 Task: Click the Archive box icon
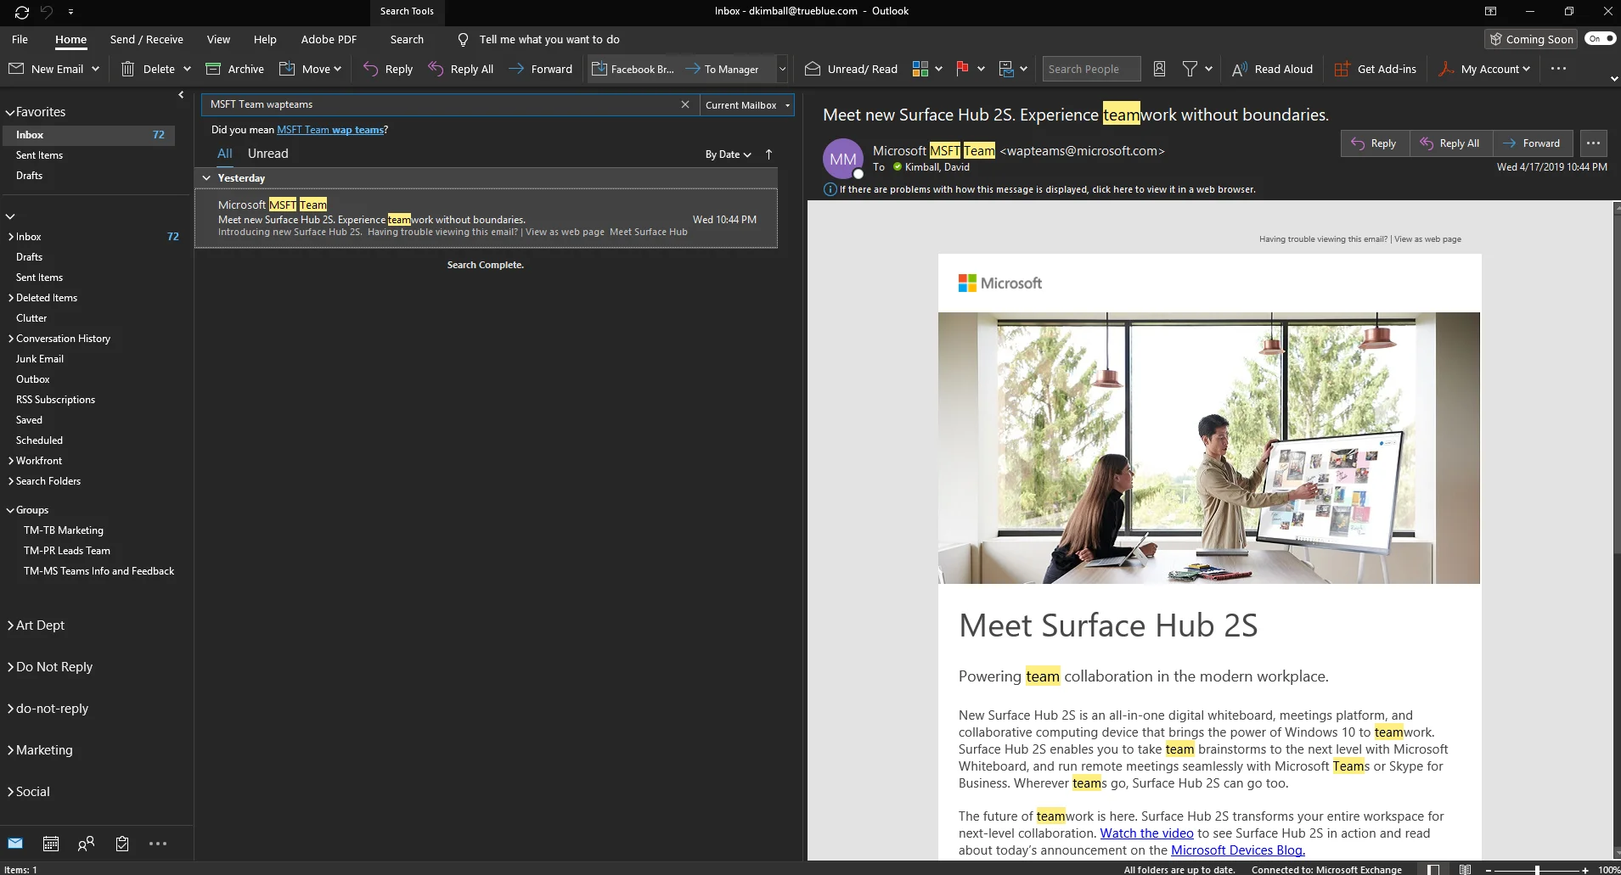pos(213,69)
